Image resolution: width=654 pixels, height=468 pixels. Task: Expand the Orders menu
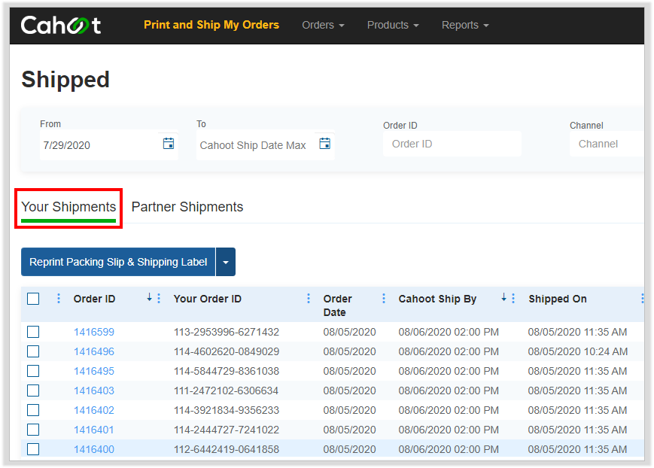coord(323,26)
